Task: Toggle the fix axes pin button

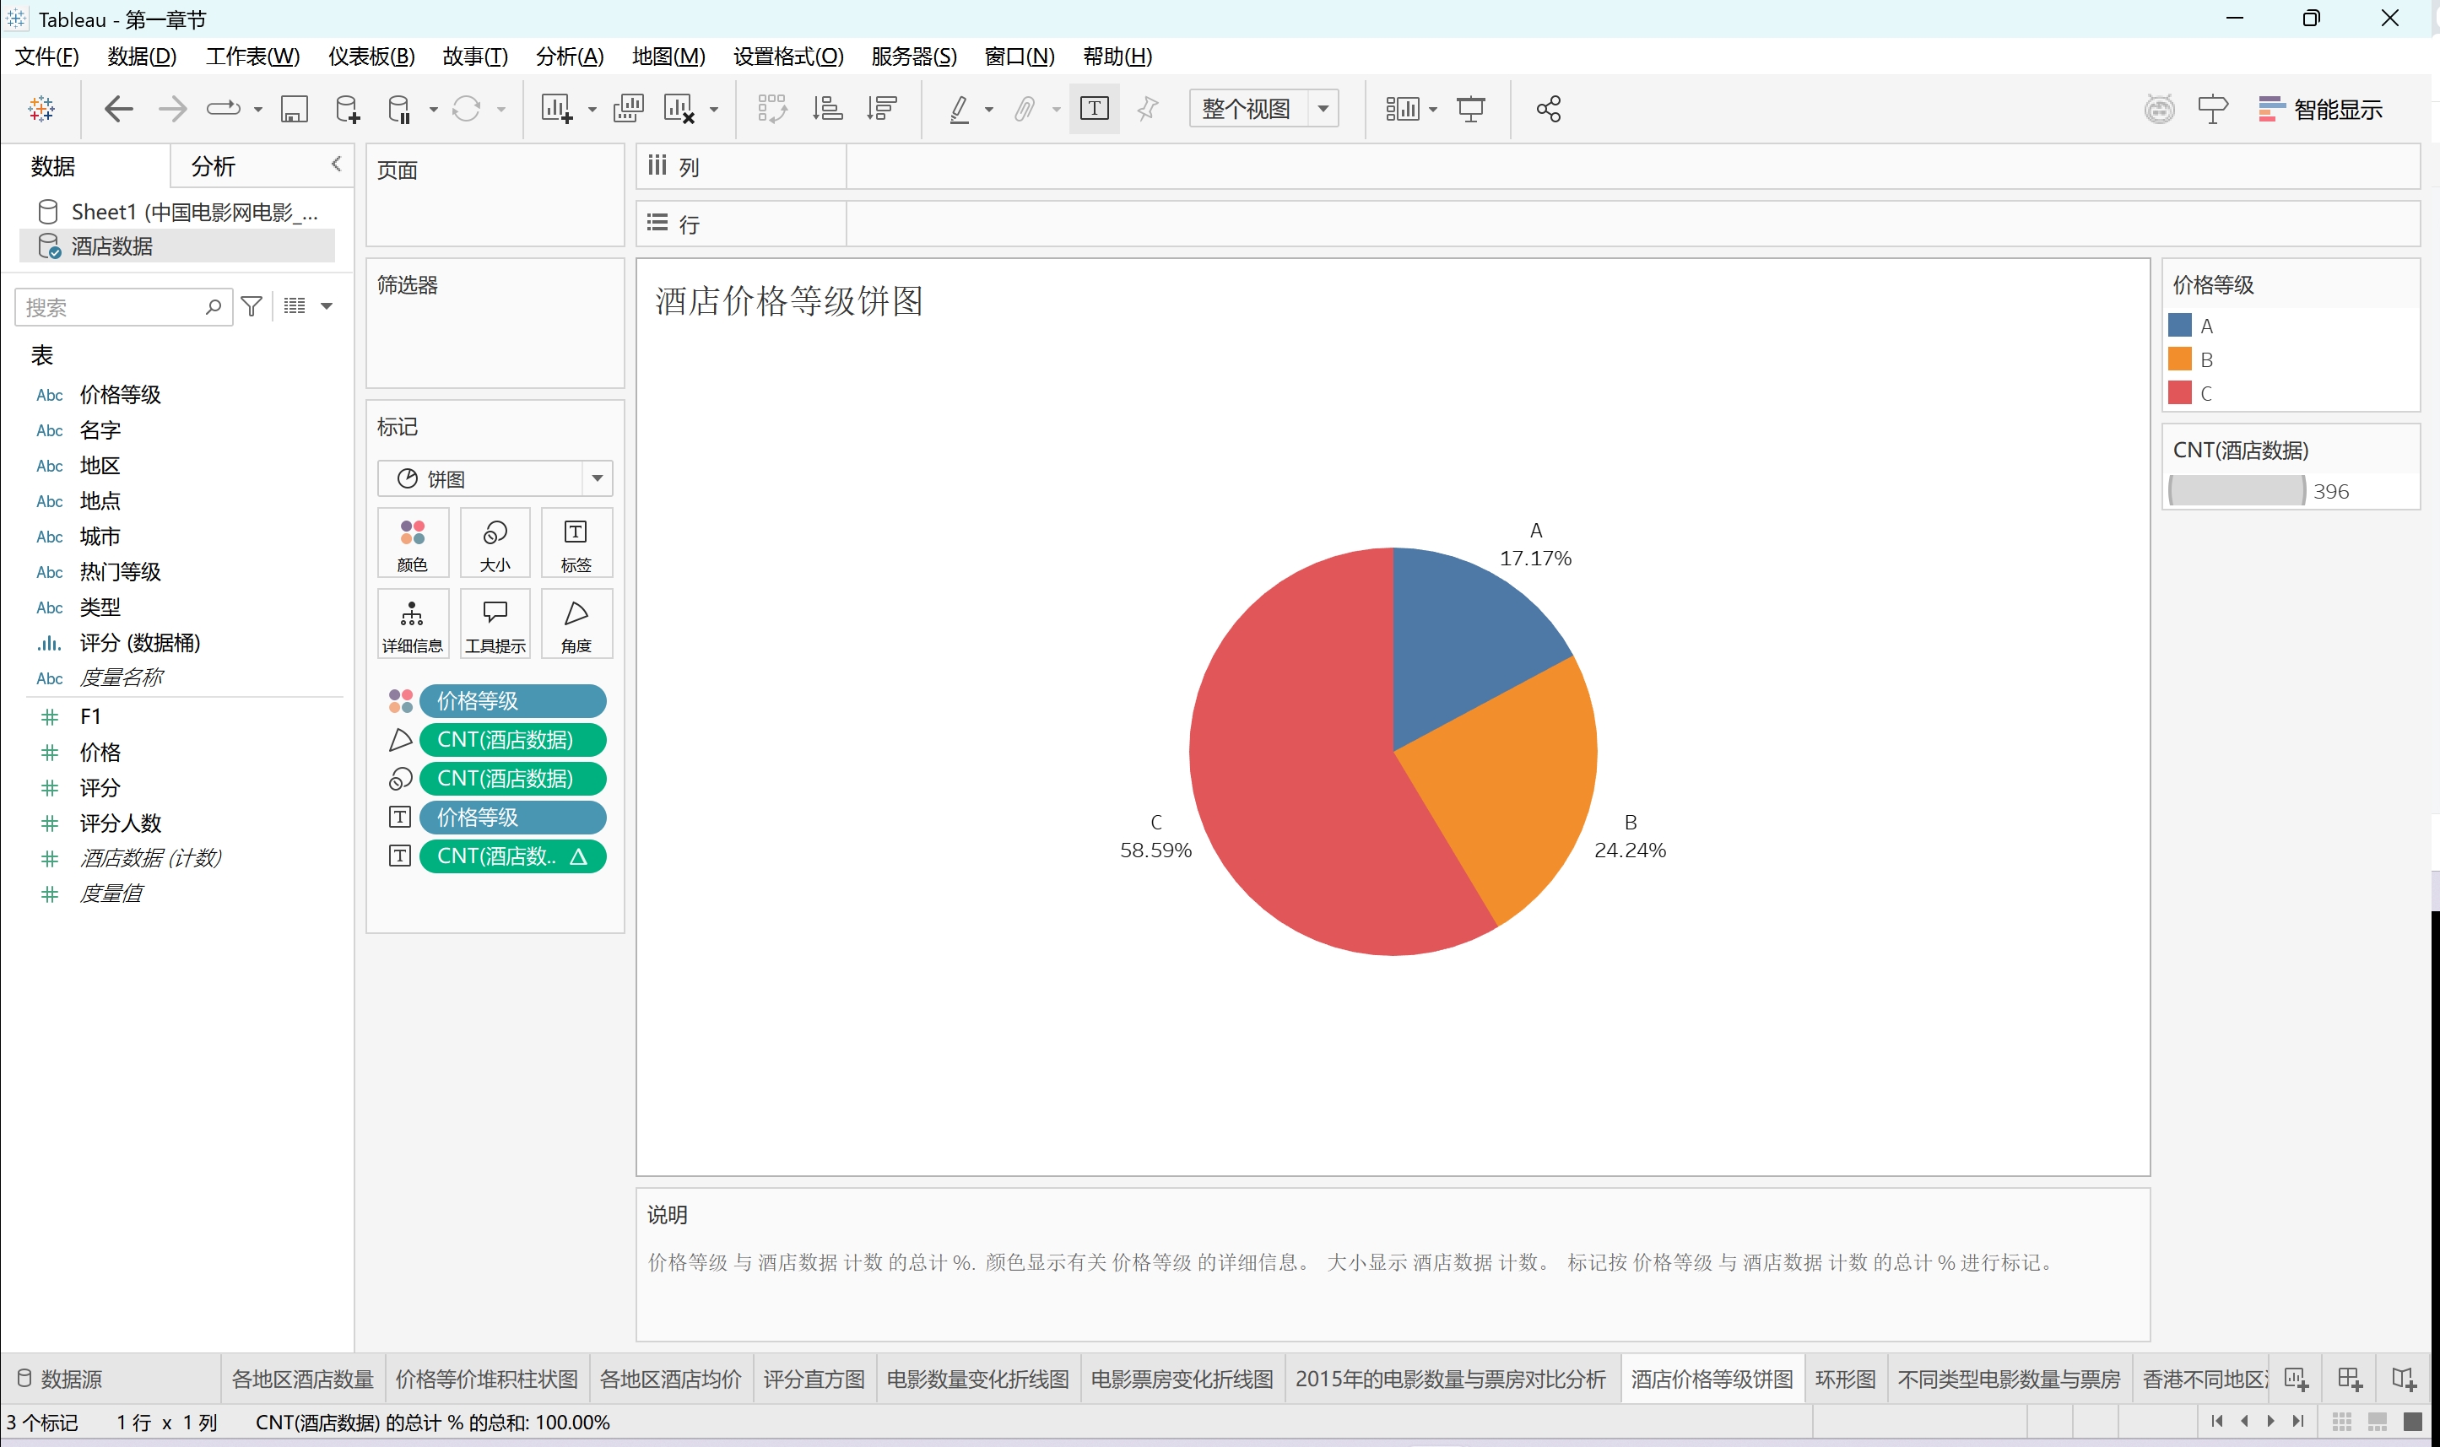Action: click(1148, 108)
